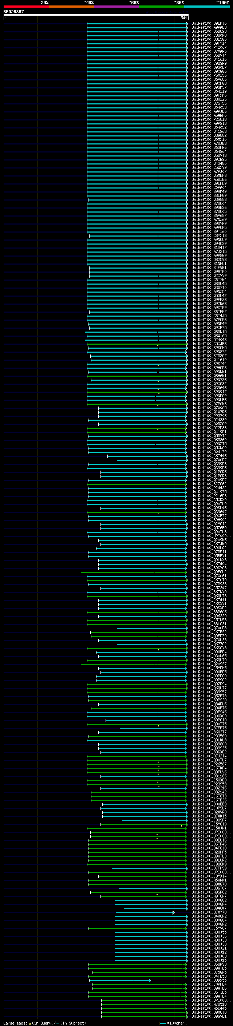Image resolution: width=233 pixels, height=1026 pixels.
Task: Select hit UniRef100_B6SKR6
Action: tap(209, 148)
